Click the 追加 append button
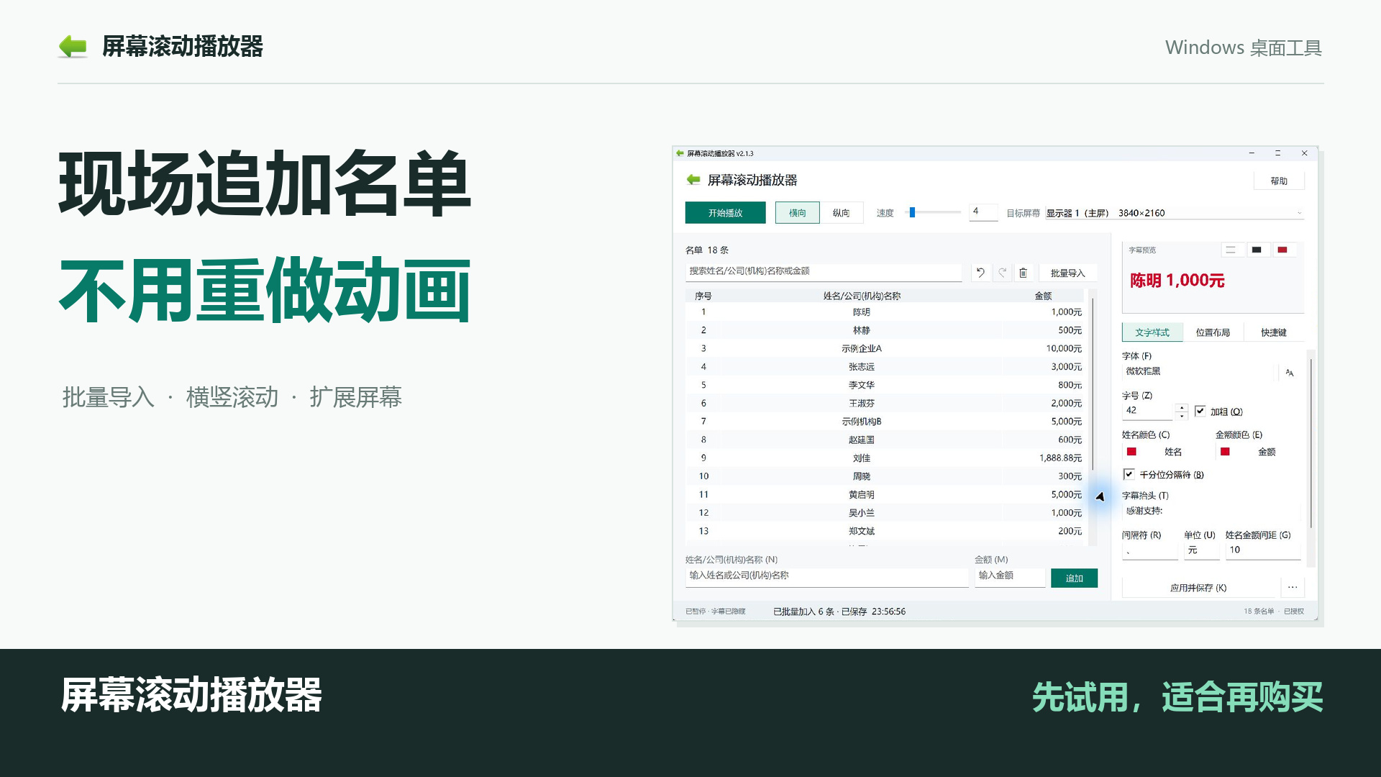1381x777 pixels. (x=1074, y=578)
